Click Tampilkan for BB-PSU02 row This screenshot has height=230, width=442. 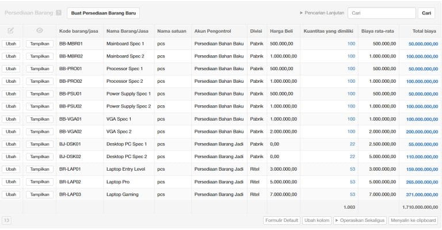coord(40,106)
